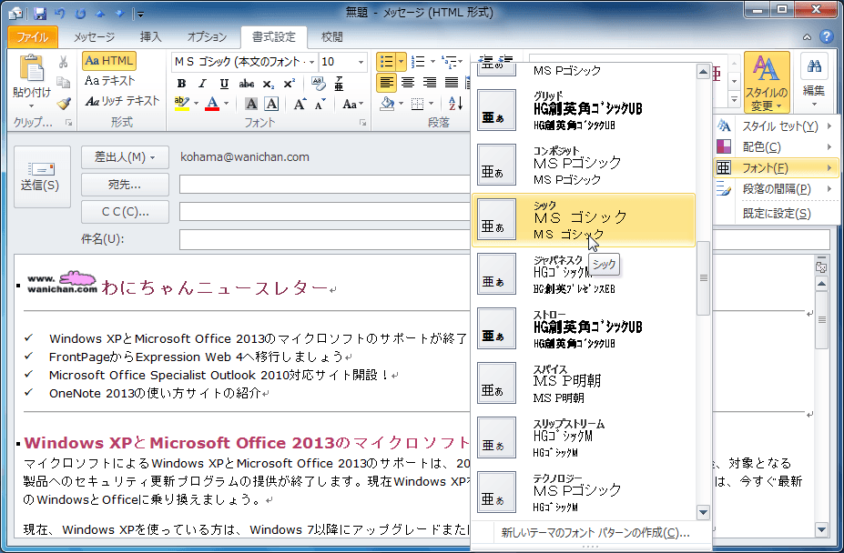Open the highlight color dropdown arrow
This screenshot has width=844, height=553.
196,104
